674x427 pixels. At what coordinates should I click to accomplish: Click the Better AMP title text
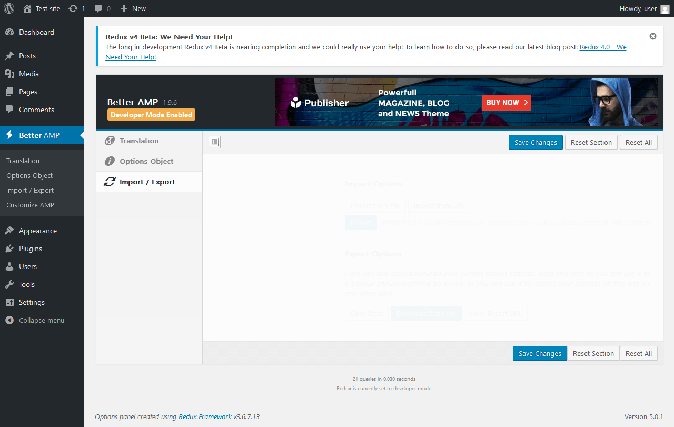click(134, 102)
